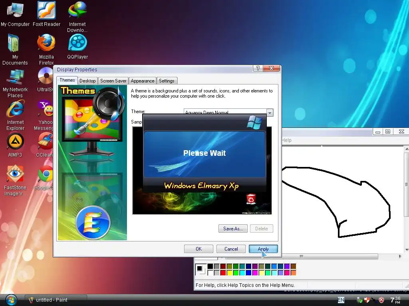Click the EN language indicator in tray
409x306 pixels.
[341, 300]
